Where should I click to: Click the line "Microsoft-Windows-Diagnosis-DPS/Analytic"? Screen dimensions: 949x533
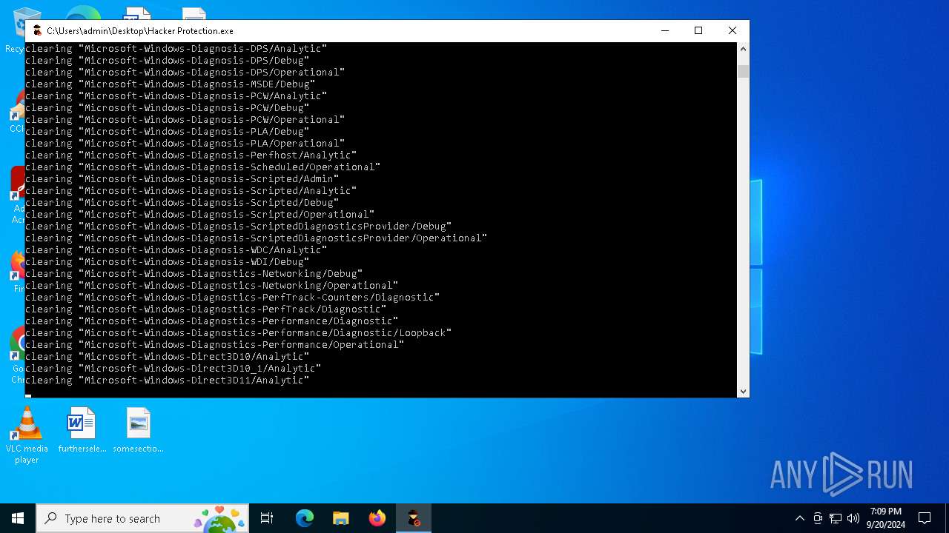(176, 49)
